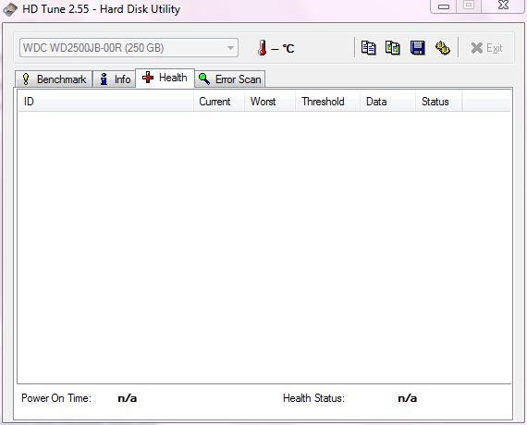Click the Worst column header

[x=270, y=102]
